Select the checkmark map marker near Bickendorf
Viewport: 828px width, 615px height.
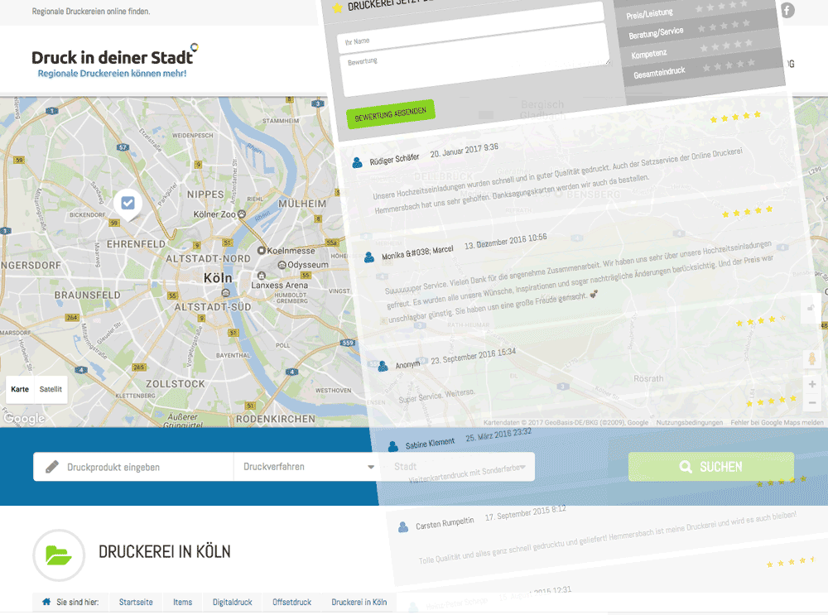pos(128,204)
